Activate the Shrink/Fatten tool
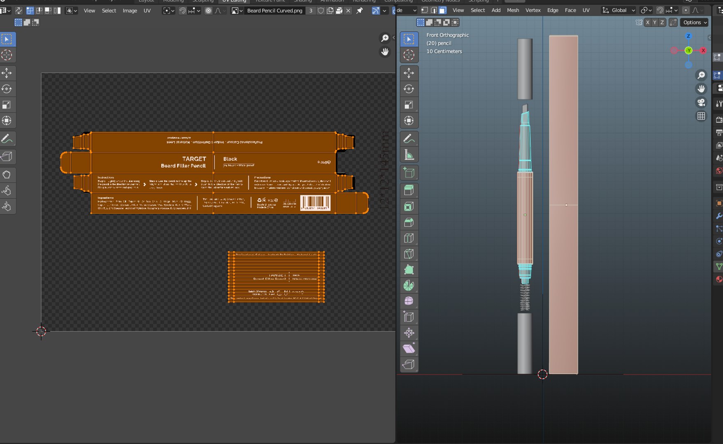 (x=409, y=333)
